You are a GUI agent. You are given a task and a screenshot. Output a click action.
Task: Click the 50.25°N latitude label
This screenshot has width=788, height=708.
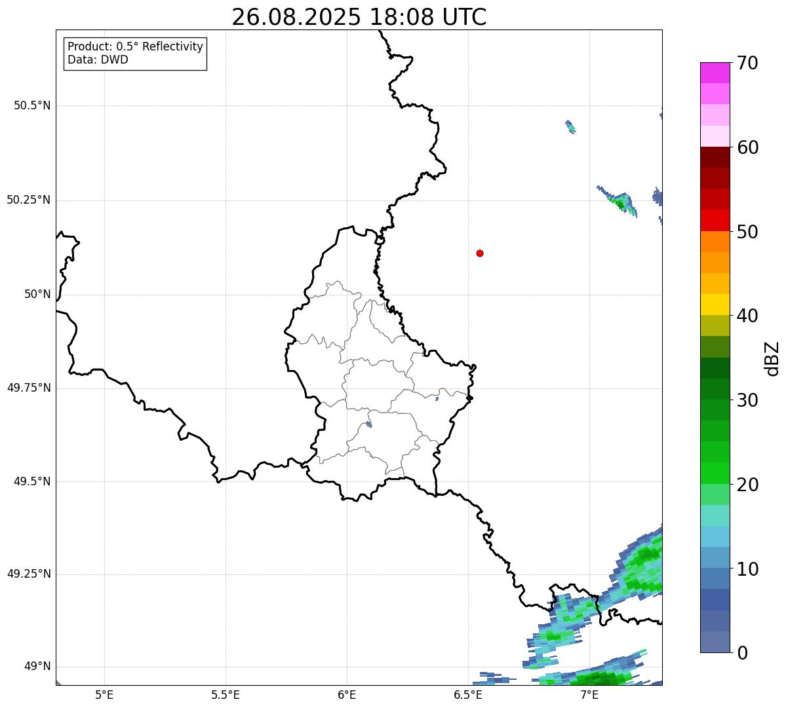pyautogui.click(x=28, y=200)
